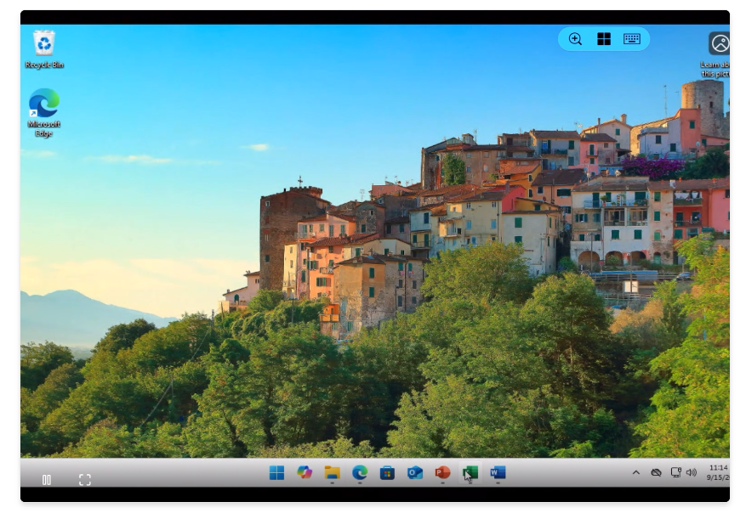Open the Recycle Bin desktop icon
The height and width of the screenshot is (519, 746).
click(44, 49)
